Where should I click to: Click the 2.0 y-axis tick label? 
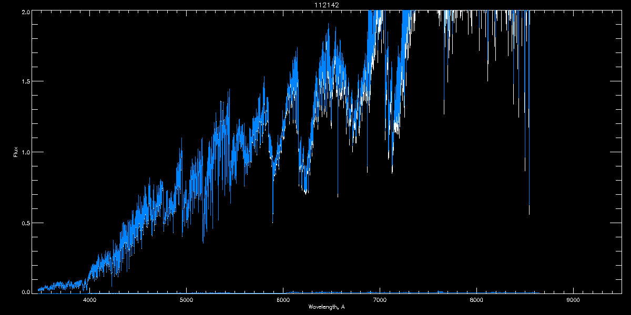click(x=25, y=12)
